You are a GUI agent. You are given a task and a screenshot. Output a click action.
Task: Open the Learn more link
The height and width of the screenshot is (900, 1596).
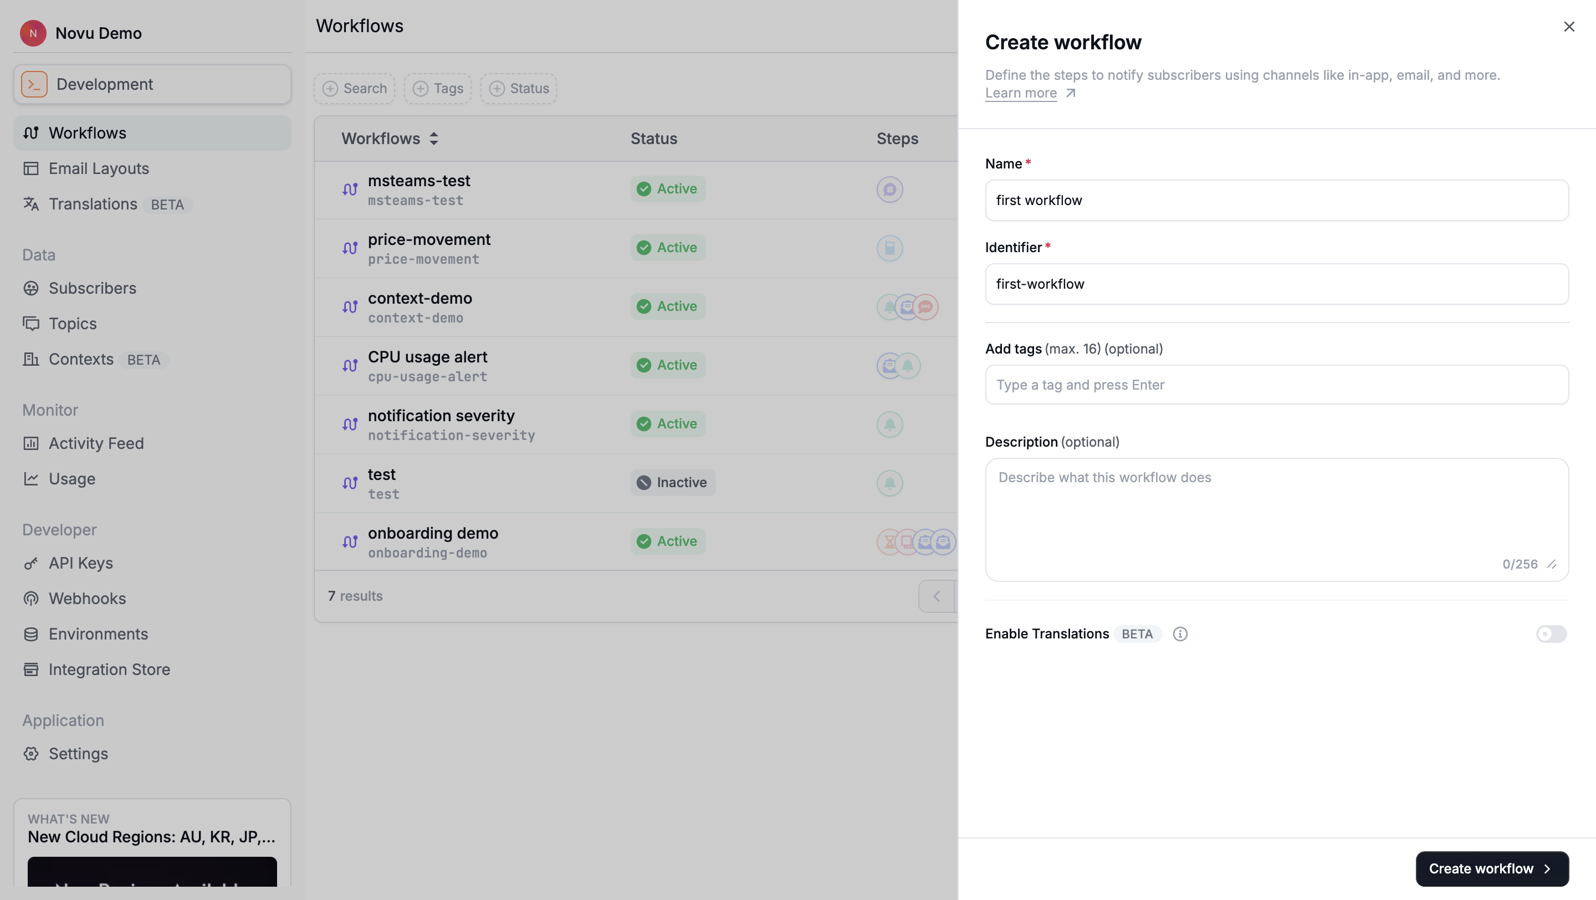[1020, 93]
